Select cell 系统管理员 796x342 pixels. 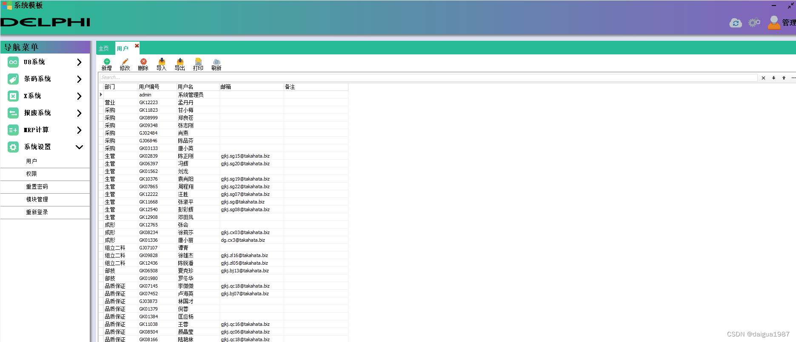coord(198,95)
